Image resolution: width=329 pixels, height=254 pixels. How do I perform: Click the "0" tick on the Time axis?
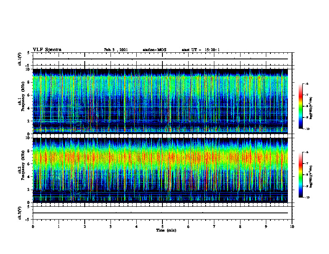(x=33, y=227)
